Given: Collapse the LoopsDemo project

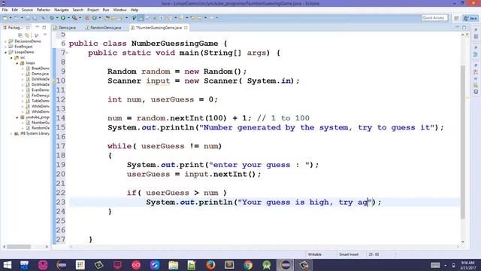Looking at the screenshot, I should pyautogui.click(x=5, y=52).
